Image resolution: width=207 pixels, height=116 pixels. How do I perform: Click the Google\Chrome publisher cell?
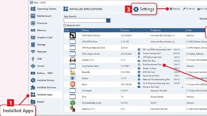pyautogui.click(x=157, y=97)
